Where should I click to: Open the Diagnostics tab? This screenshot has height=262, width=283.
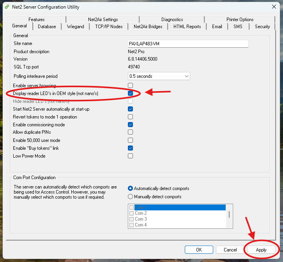[x=172, y=20]
